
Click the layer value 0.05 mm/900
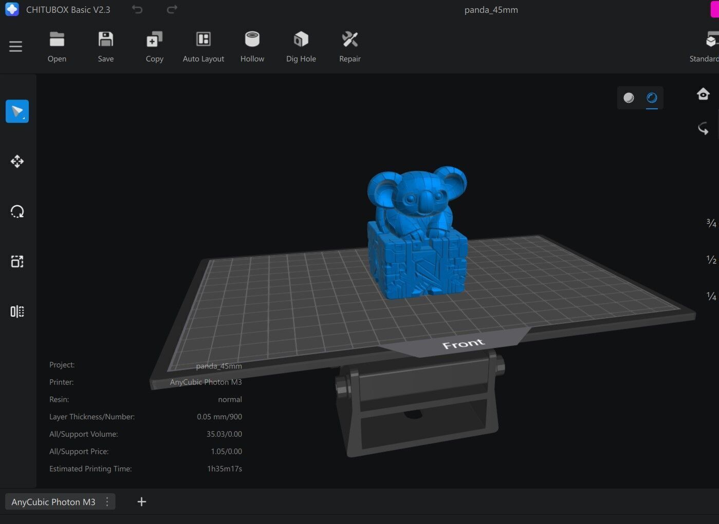[219, 417]
